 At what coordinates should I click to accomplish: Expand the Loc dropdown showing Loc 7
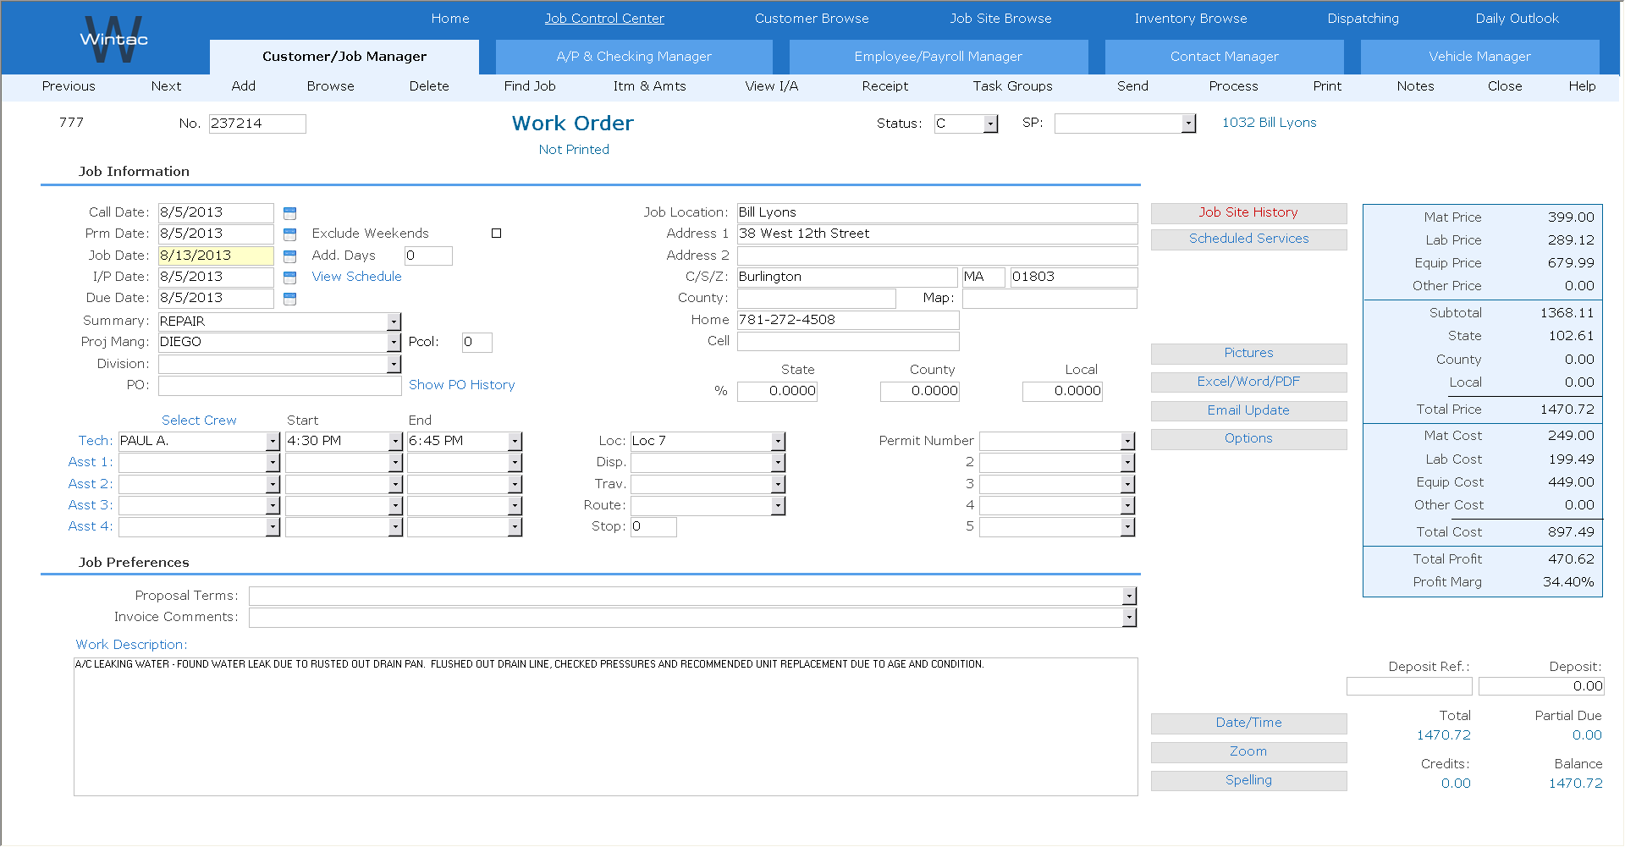pyautogui.click(x=778, y=442)
